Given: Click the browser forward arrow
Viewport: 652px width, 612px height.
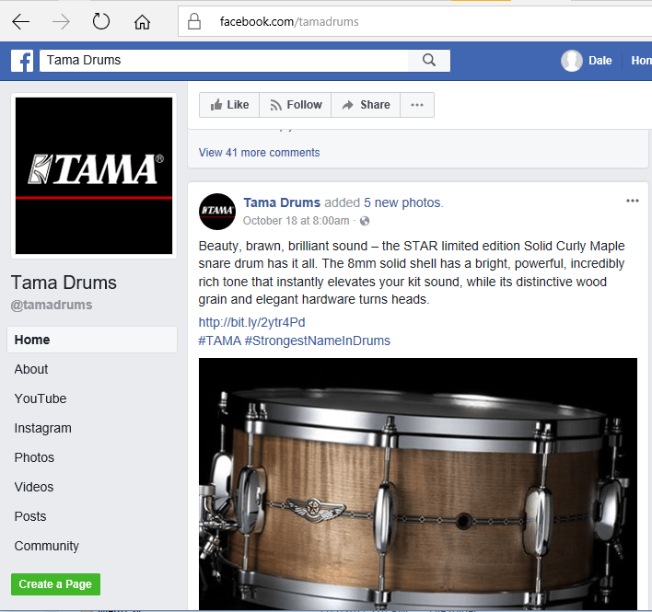Looking at the screenshot, I should 61,21.
